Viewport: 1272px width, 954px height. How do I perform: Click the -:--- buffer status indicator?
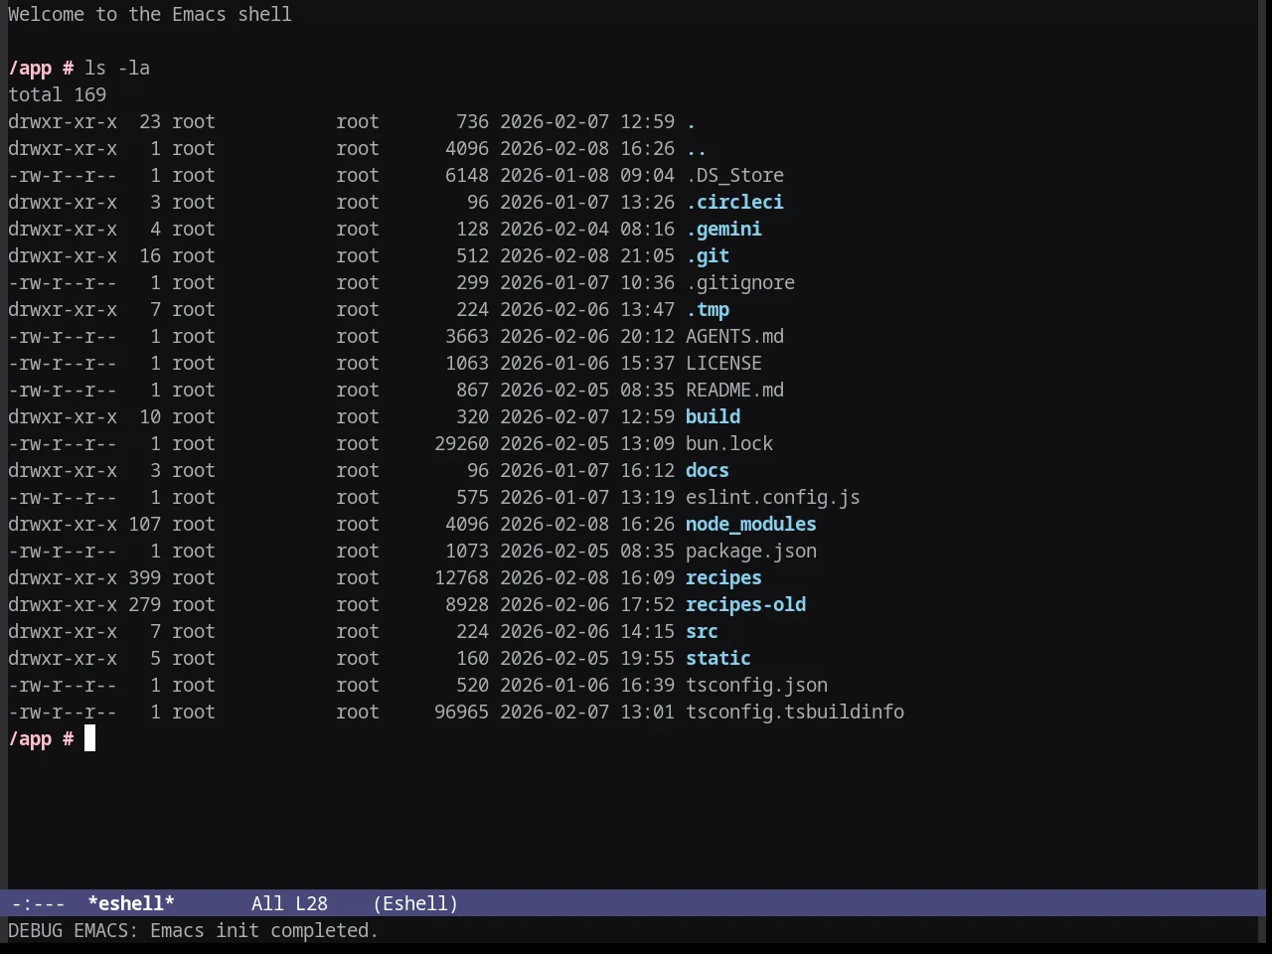click(x=38, y=903)
